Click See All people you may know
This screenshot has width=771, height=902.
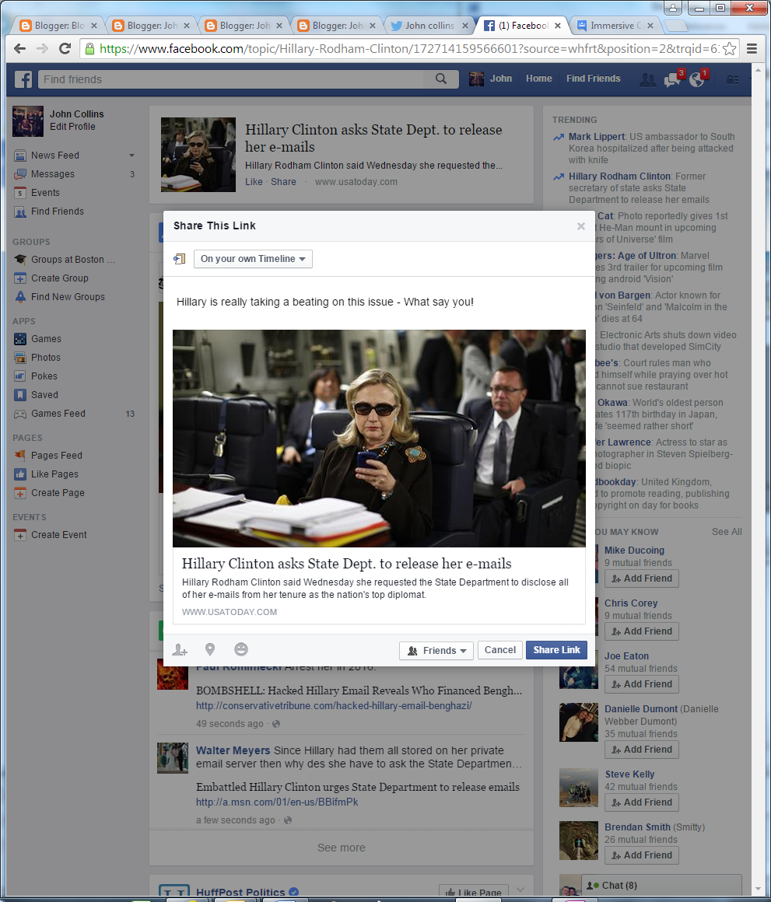(x=727, y=532)
